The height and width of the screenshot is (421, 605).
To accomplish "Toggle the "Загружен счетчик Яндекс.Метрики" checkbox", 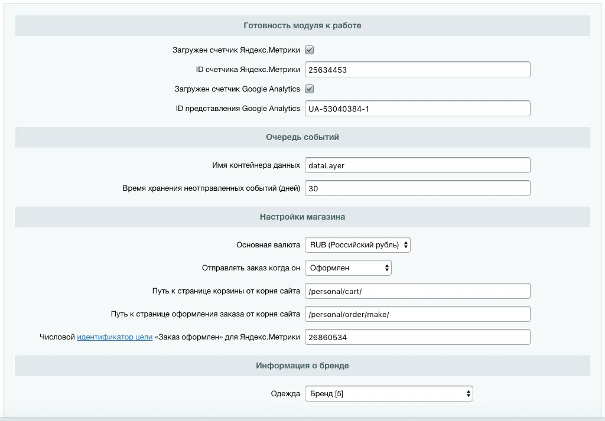I will click(309, 50).
